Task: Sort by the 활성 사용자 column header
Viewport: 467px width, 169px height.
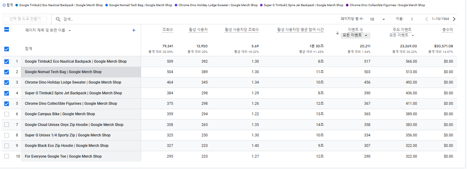Action: [x=198, y=30]
